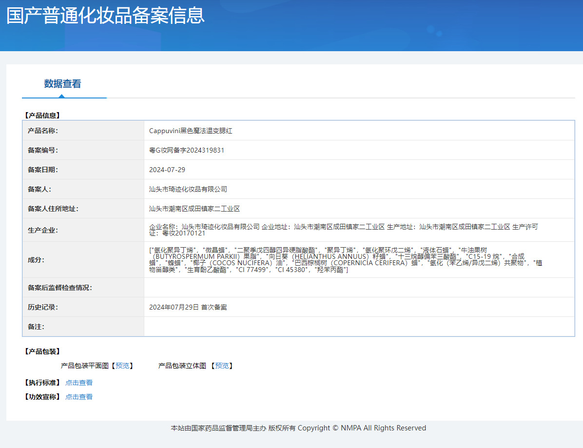Select history entry 2024年07月29日 首次备案
The image size is (583, 448).
tap(188, 308)
